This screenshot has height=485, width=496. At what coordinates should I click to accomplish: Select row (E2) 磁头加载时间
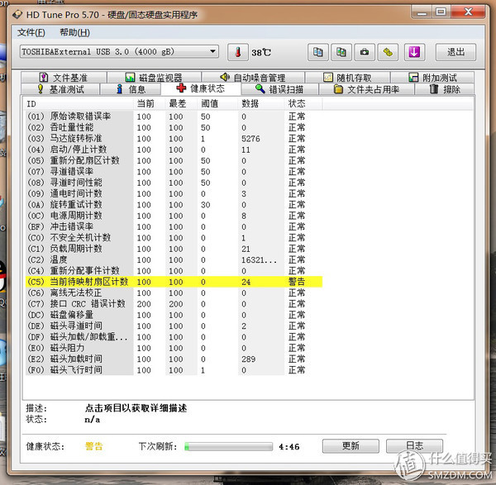(174, 359)
